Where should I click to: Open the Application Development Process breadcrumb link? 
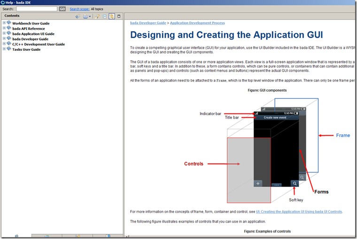(x=197, y=23)
